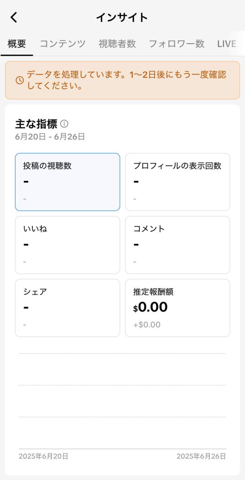This screenshot has height=480, width=245.
Task: Tap the インサイト page title
Action: [122, 17]
